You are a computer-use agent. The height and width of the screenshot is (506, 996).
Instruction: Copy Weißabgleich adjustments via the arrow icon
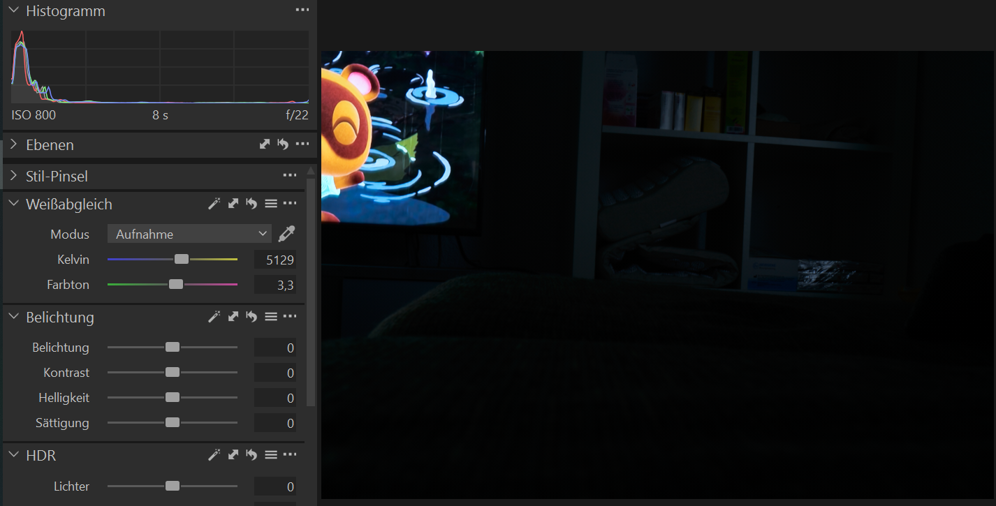[x=233, y=204]
